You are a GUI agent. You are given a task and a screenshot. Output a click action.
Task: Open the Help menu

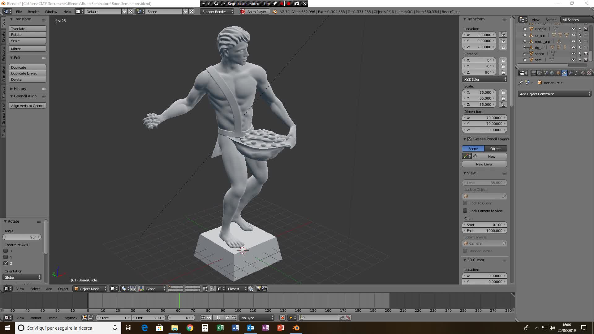click(x=67, y=11)
